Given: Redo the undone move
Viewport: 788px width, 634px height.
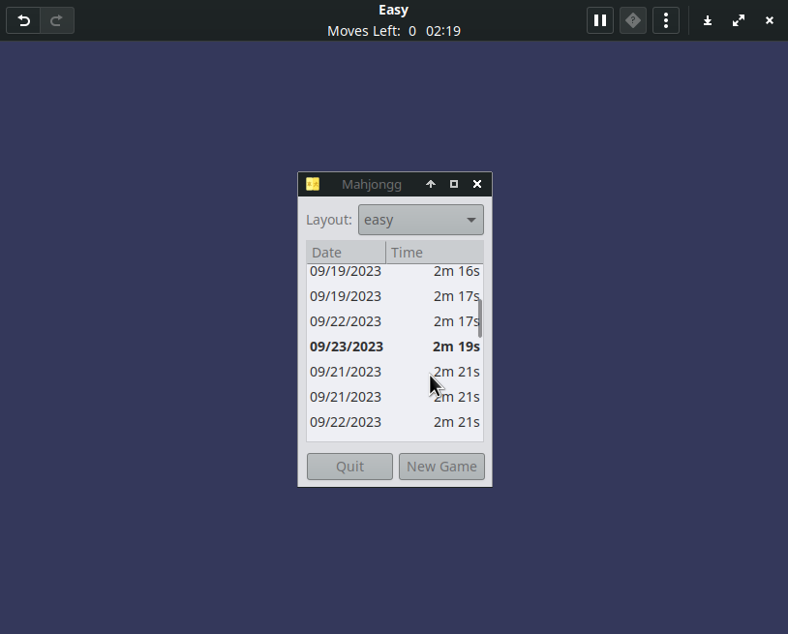Looking at the screenshot, I should 57,20.
